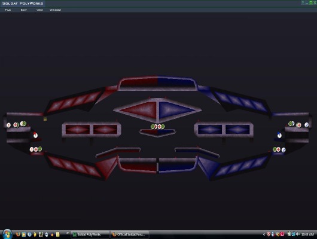Open the Windows Start menu orb
The height and width of the screenshot is (239, 317).
7,234
